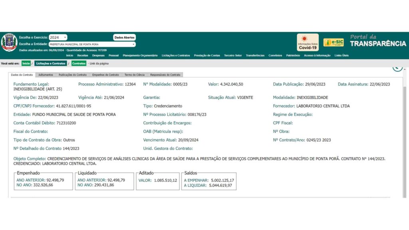The image size is (409, 230).
Task: Click the circular icon at top right of panel
Action: click(397, 67)
